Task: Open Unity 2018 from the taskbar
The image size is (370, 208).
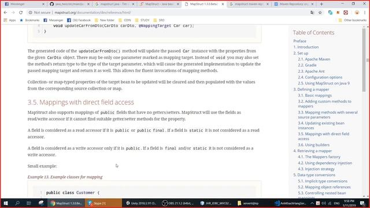Action: (x=141, y=203)
